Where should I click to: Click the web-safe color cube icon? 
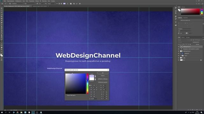(x=95, y=79)
